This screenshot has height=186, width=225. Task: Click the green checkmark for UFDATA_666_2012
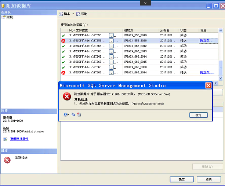coord(63,46)
